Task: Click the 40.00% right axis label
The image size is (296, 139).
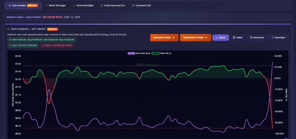Action: tap(278, 56)
